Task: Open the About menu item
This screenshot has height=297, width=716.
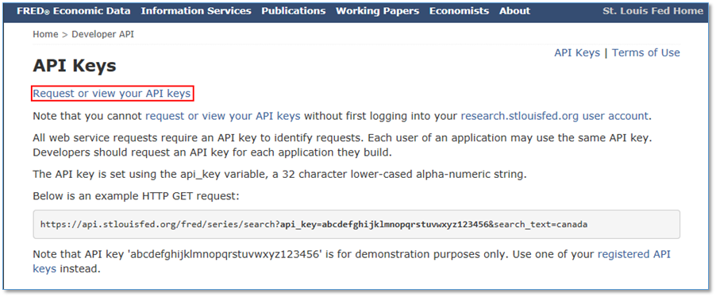Action: coord(514,11)
